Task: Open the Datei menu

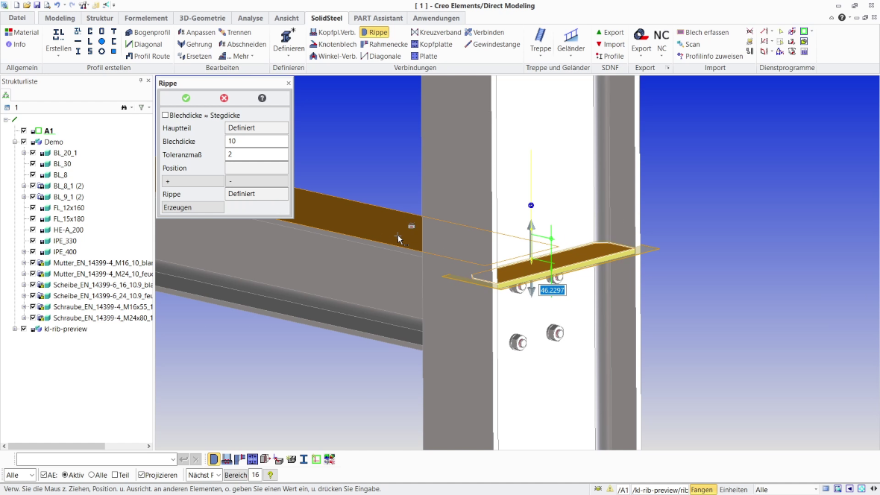Action: point(17,18)
